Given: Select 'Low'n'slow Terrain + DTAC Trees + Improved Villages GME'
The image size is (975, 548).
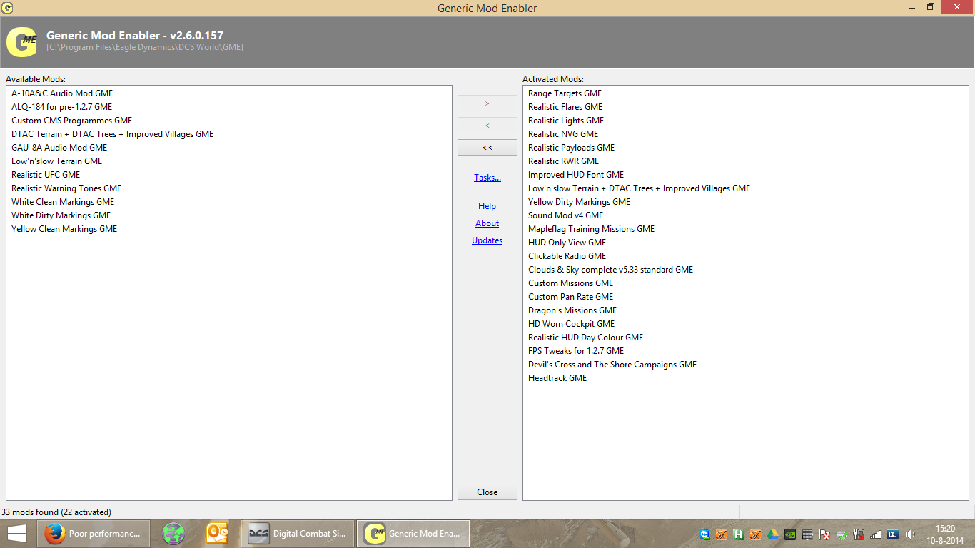Looking at the screenshot, I should coord(639,188).
